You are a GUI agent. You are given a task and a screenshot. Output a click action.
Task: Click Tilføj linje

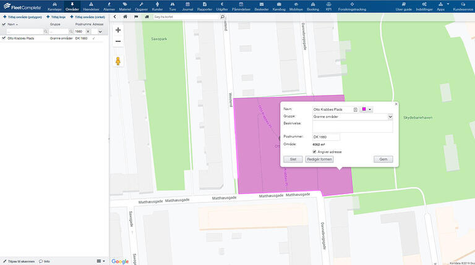pos(56,17)
